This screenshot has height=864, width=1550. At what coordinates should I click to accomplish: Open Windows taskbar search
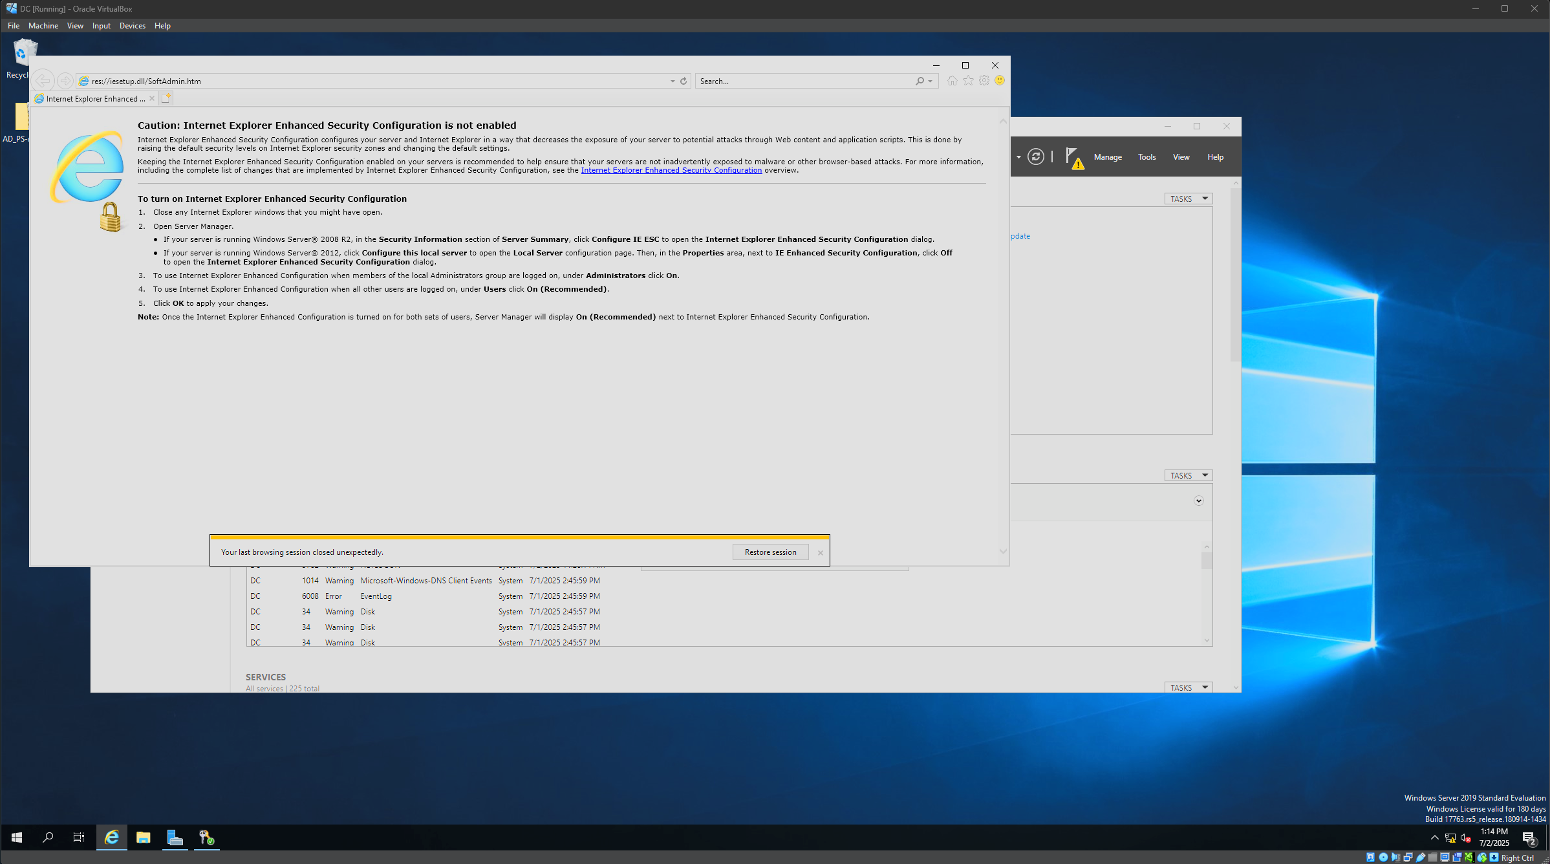click(x=48, y=837)
